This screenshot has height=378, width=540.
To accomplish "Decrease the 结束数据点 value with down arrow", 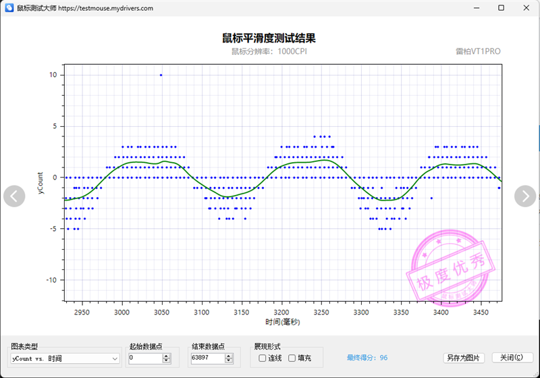I will [229, 360].
